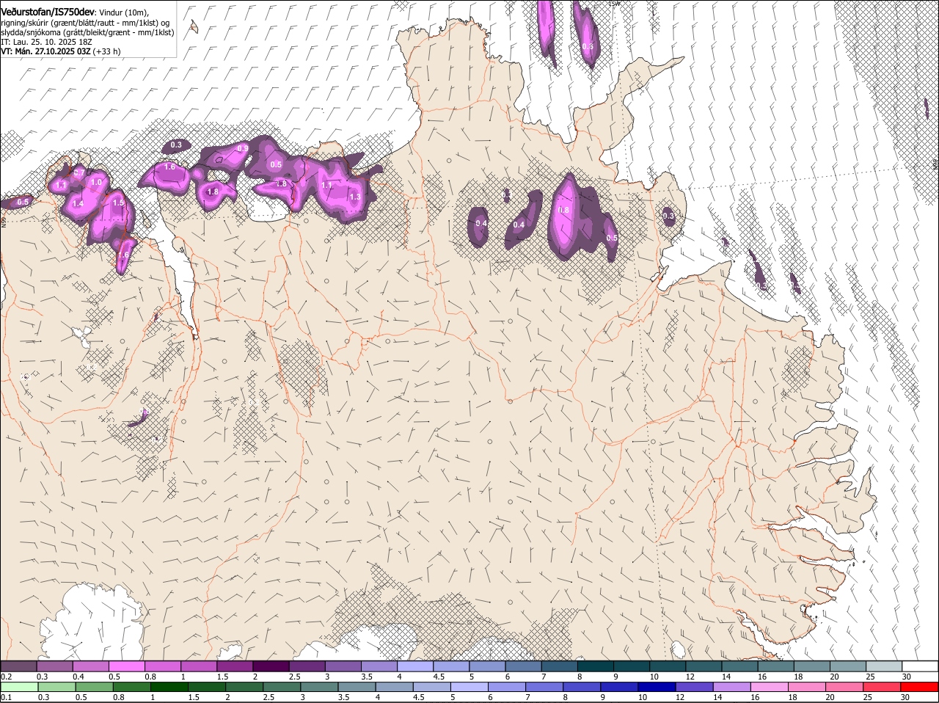
Task: Top legend row: swatch between 14 and 16
Action: [x=739, y=666]
